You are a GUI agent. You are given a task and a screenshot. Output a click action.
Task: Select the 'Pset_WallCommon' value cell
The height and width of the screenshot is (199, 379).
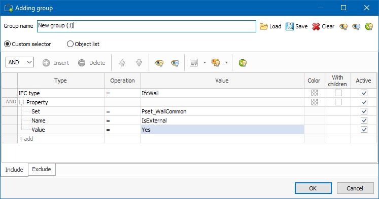tap(222, 111)
